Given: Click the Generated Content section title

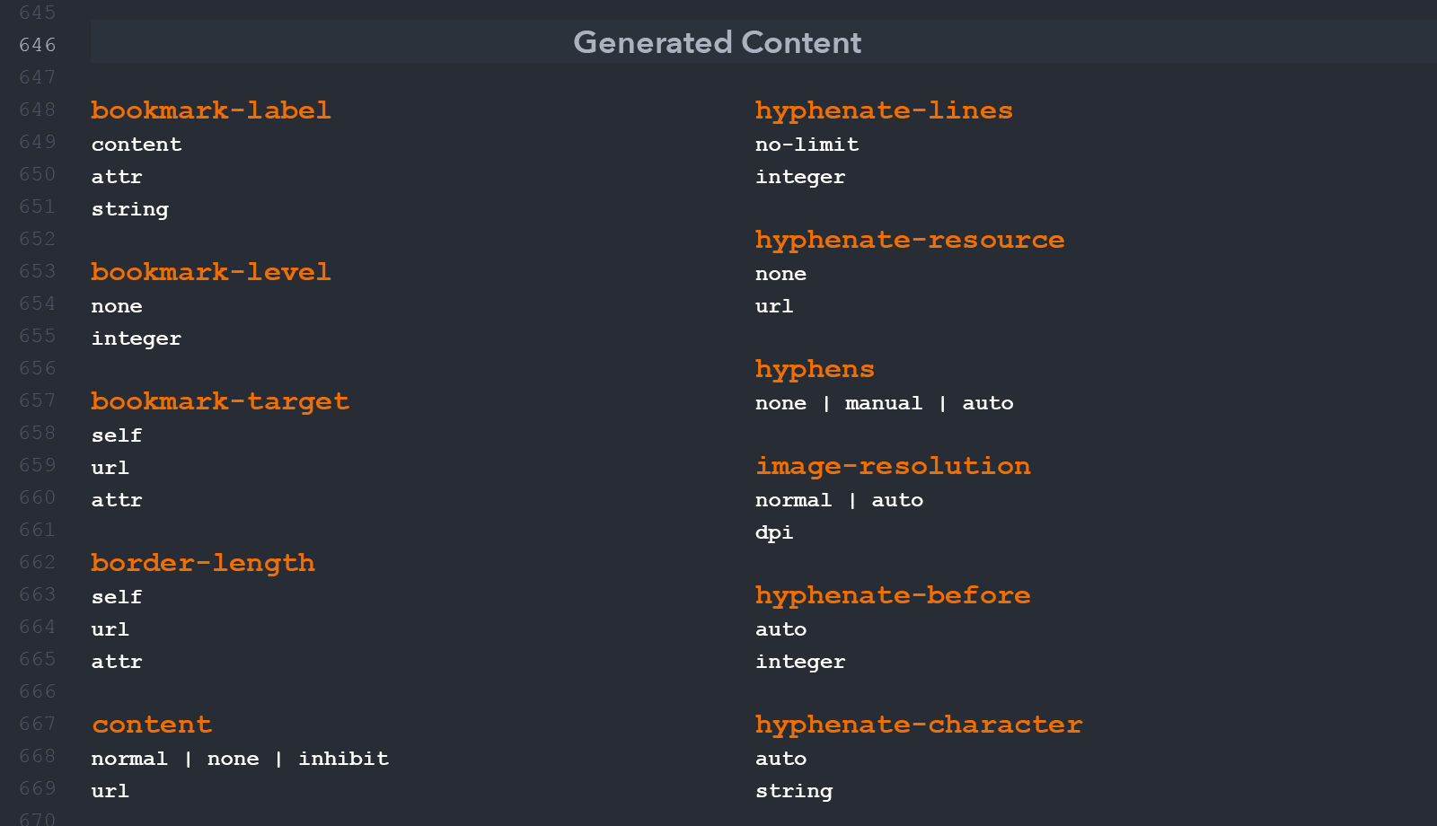Looking at the screenshot, I should 718,42.
